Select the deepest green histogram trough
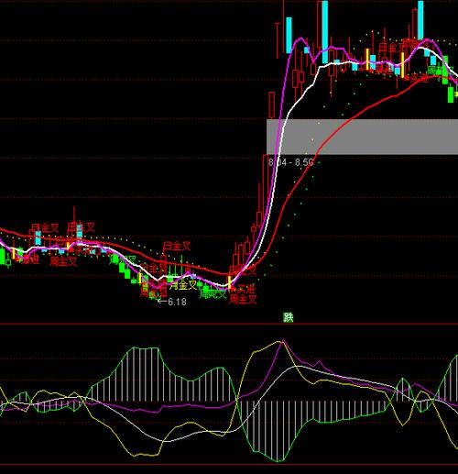Image resolution: width=458 pixels, height=474 pixels. pos(278,460)
